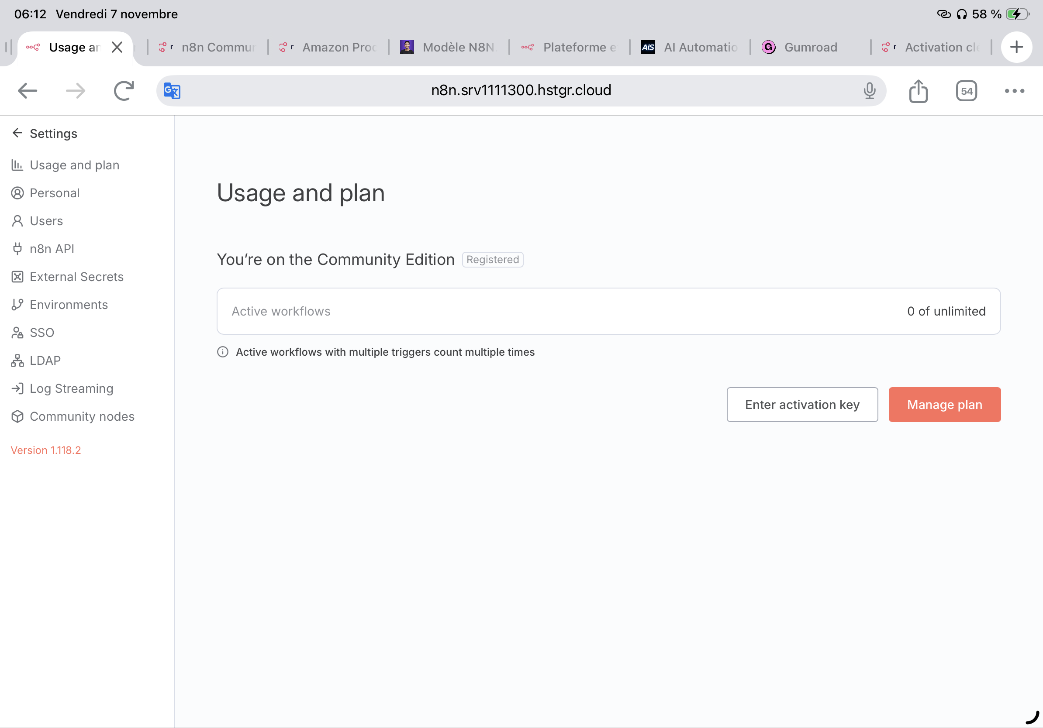Viewport: 1043px width, 728px height.
Task: Switch to the Gumroad tab
Action: [x=810, y=47]
